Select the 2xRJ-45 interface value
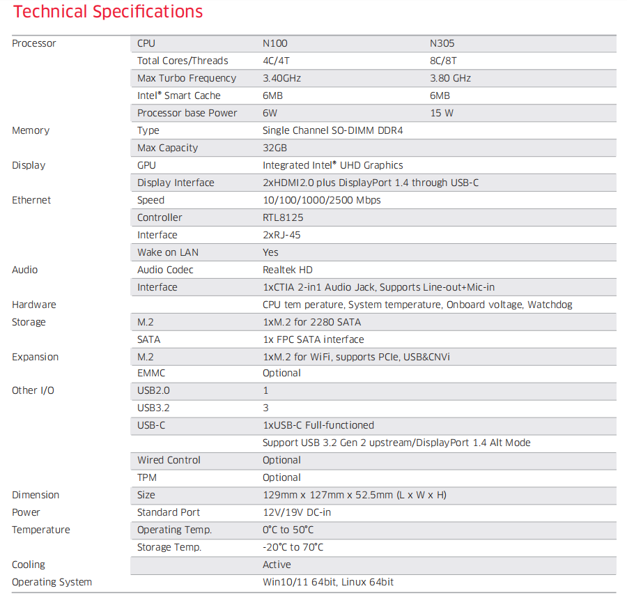Image resolution: width=627 pixels, height=598 pixels. pos(280,235)
